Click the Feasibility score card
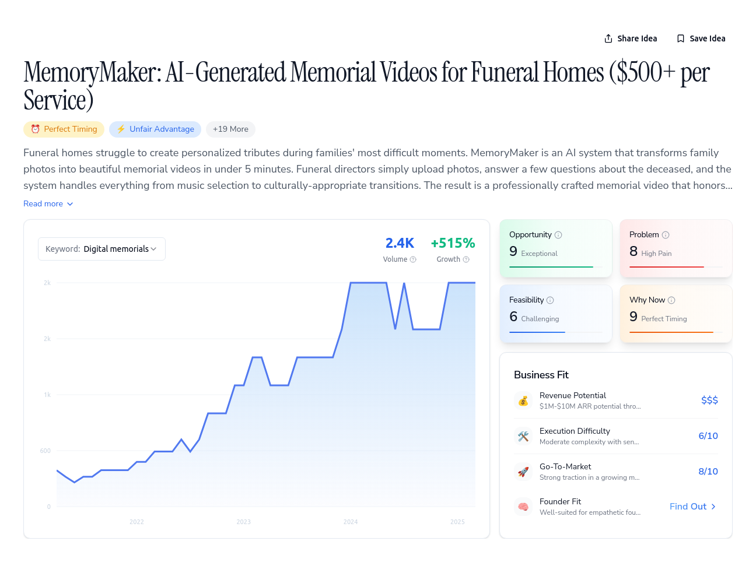Viewport: 756px width, 562px height. [x=556, y=314]
